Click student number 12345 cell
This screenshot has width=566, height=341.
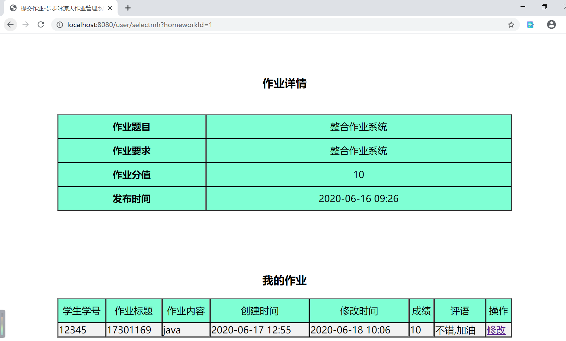(82, 330)
